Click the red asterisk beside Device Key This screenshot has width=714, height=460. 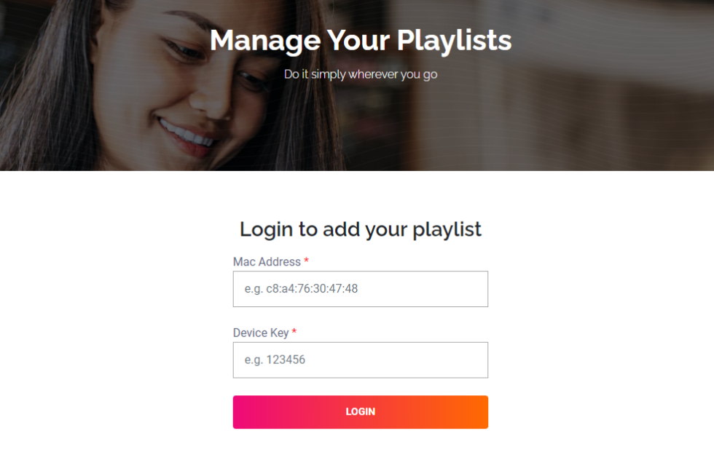click(294, 331)
